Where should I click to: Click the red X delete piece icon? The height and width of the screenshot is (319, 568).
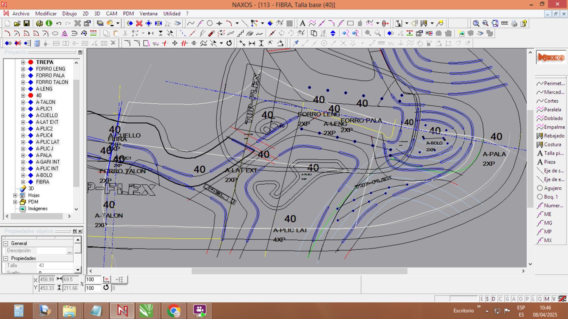[139, 23]
